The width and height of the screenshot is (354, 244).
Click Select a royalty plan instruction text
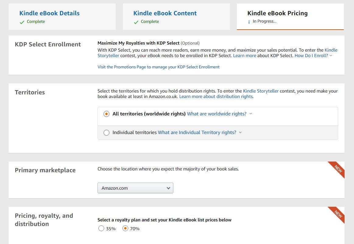tap(165, 220)
